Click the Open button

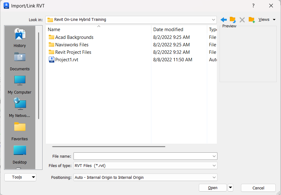point(213,188)
